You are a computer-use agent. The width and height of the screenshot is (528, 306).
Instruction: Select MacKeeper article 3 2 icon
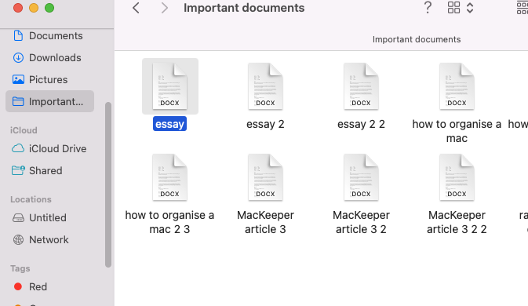pos(361,177)
